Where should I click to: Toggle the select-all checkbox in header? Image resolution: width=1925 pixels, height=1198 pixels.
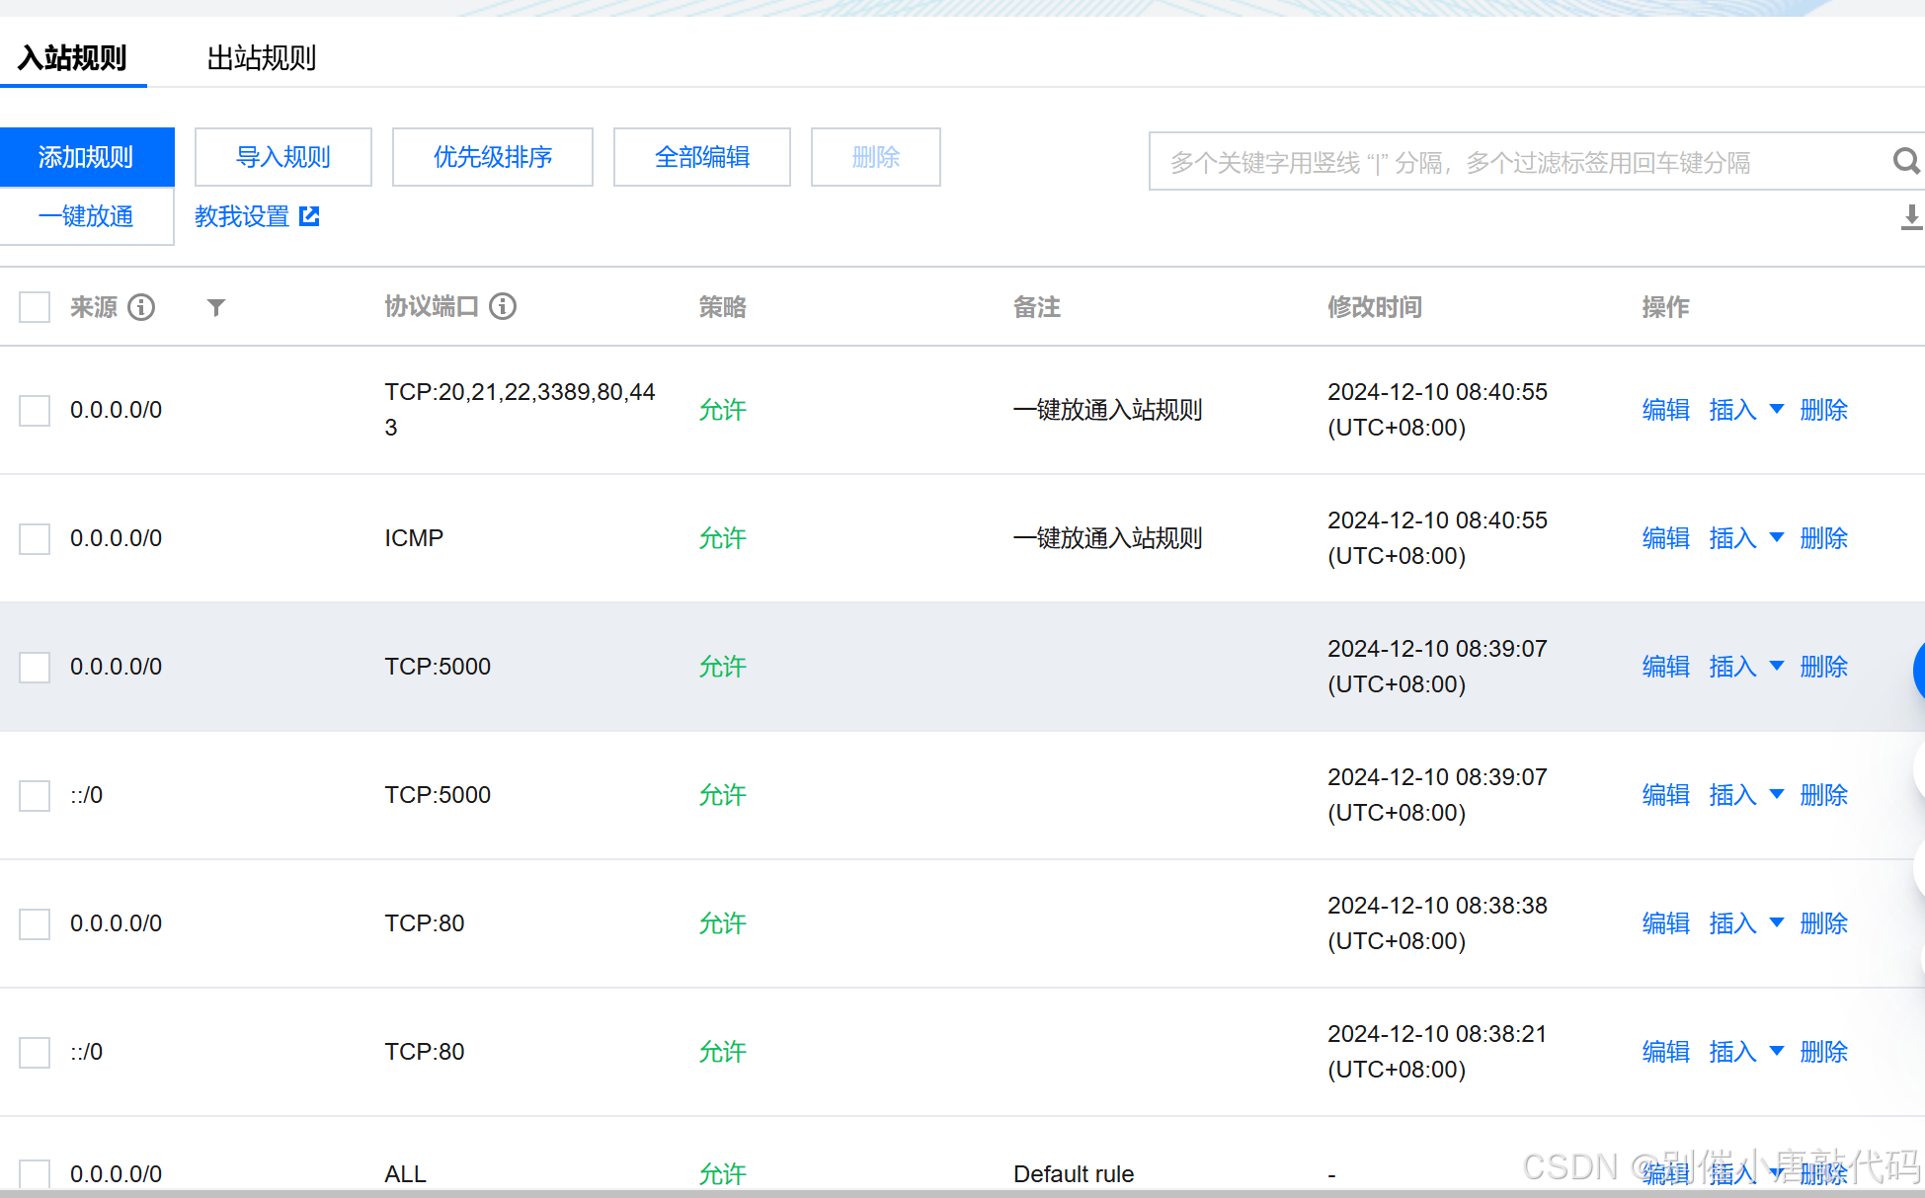(35, 307)
